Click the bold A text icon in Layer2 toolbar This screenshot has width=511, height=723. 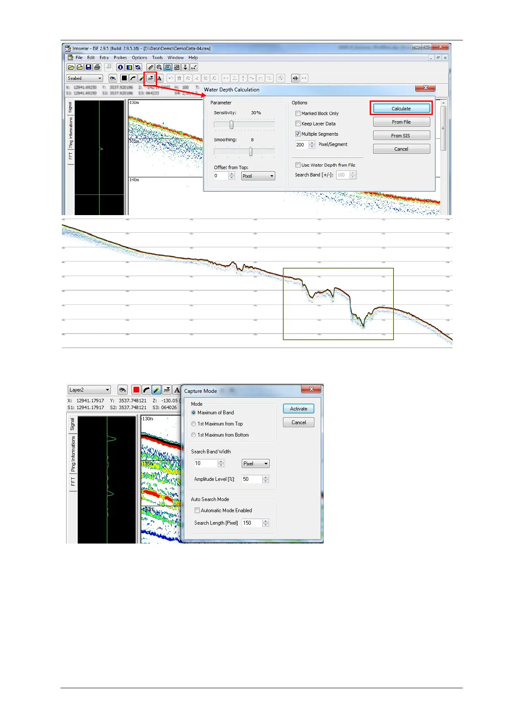click(176, 390)
